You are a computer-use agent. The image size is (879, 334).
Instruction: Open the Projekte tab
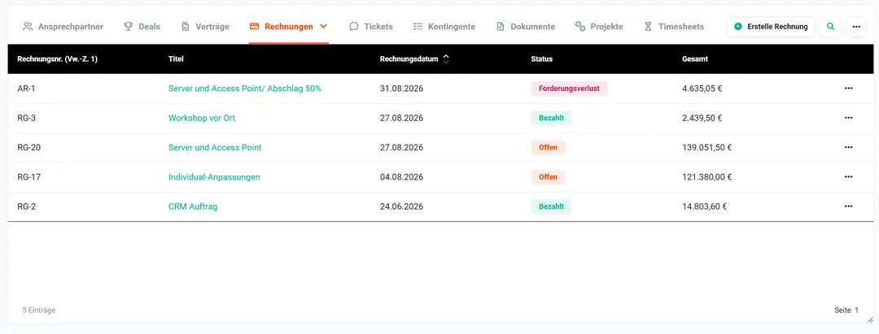pyautogui.click(x=599, y=26)
